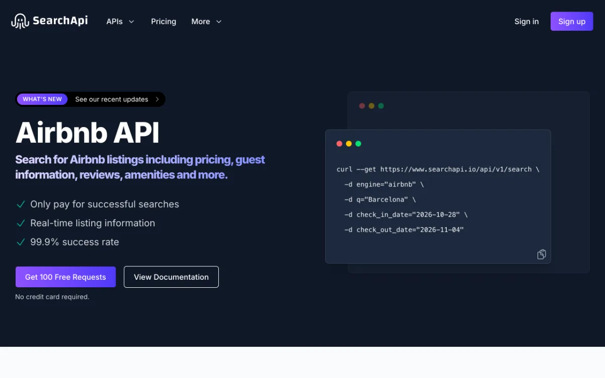Open View Documentation button
605x378 pixels.
coord(171,277)
